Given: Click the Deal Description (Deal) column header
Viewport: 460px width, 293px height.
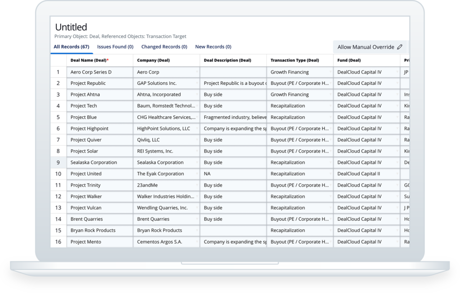Looking at the screenshot, I should click(x=233, y=61).
